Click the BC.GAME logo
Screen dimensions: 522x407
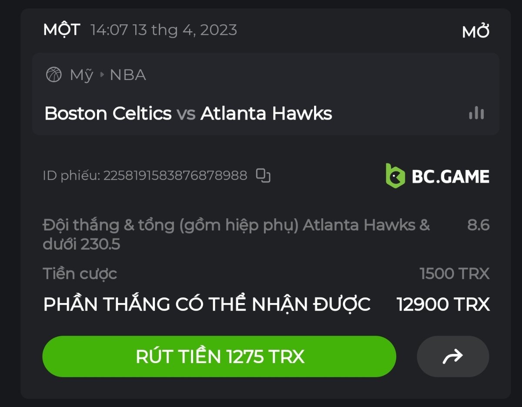tap(437, 176)
